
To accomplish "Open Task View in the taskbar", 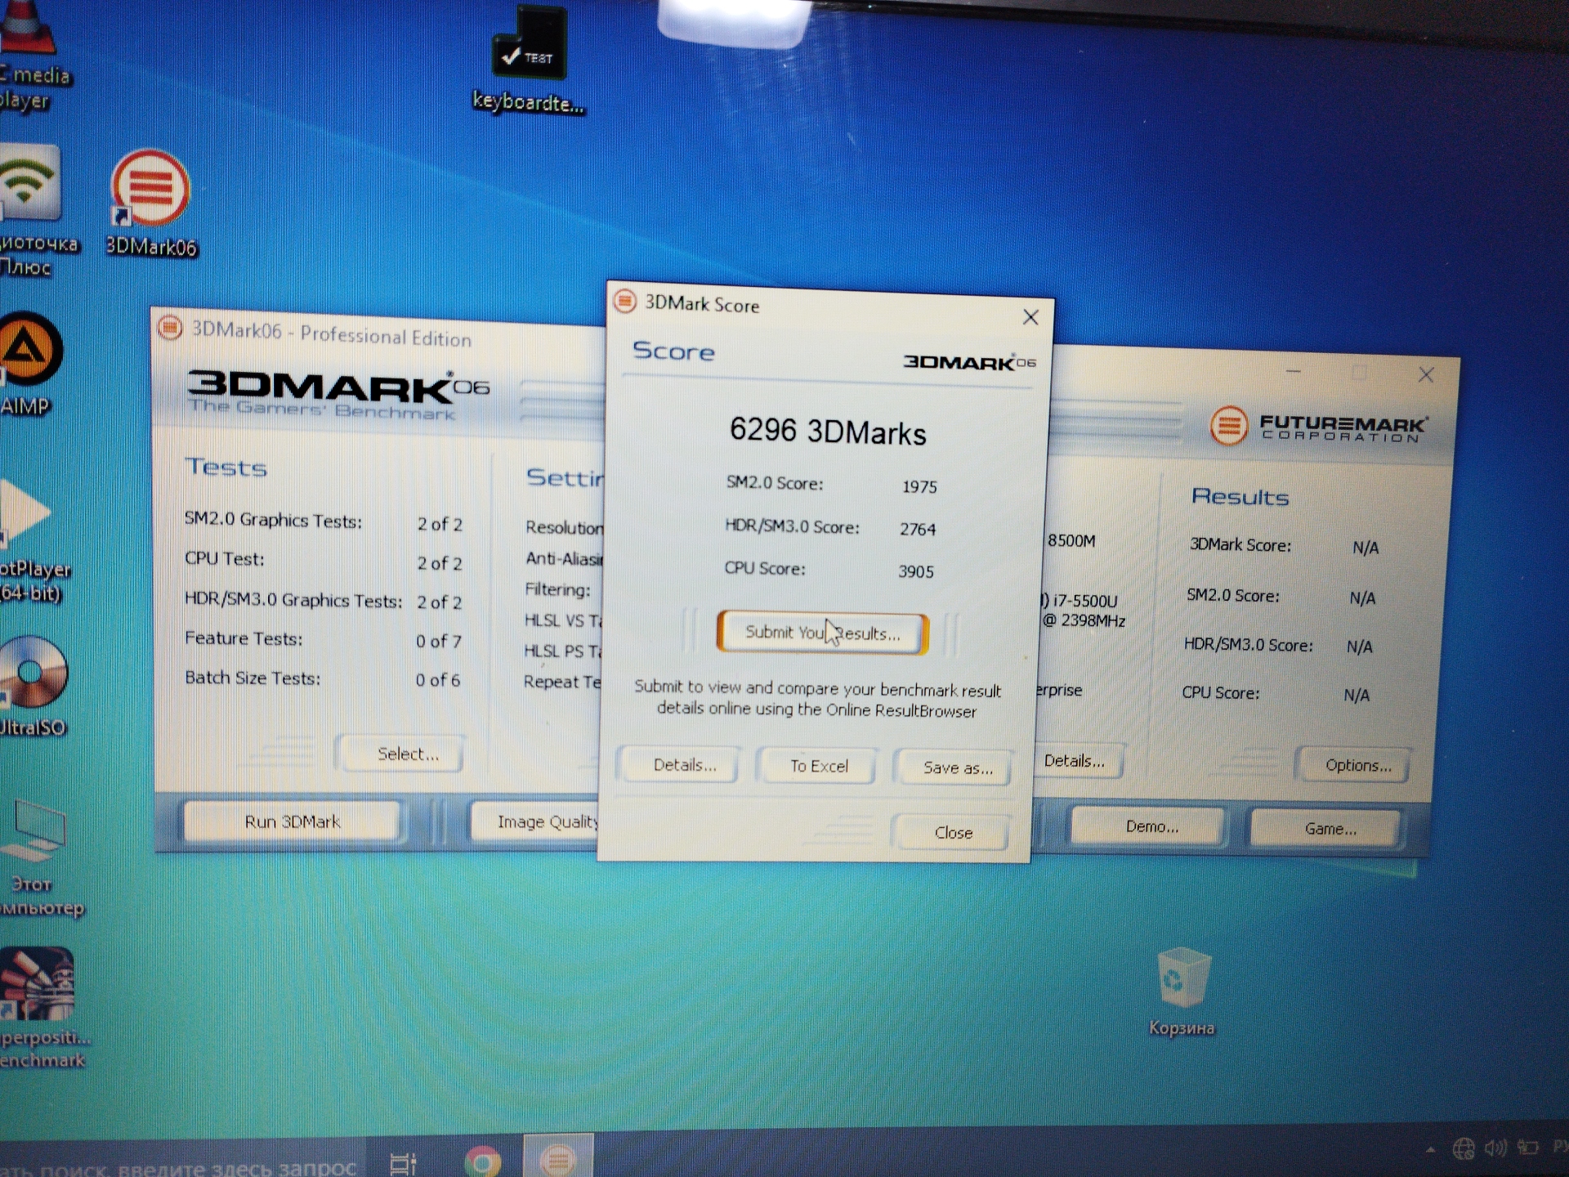I will [x=404, y=1162].
